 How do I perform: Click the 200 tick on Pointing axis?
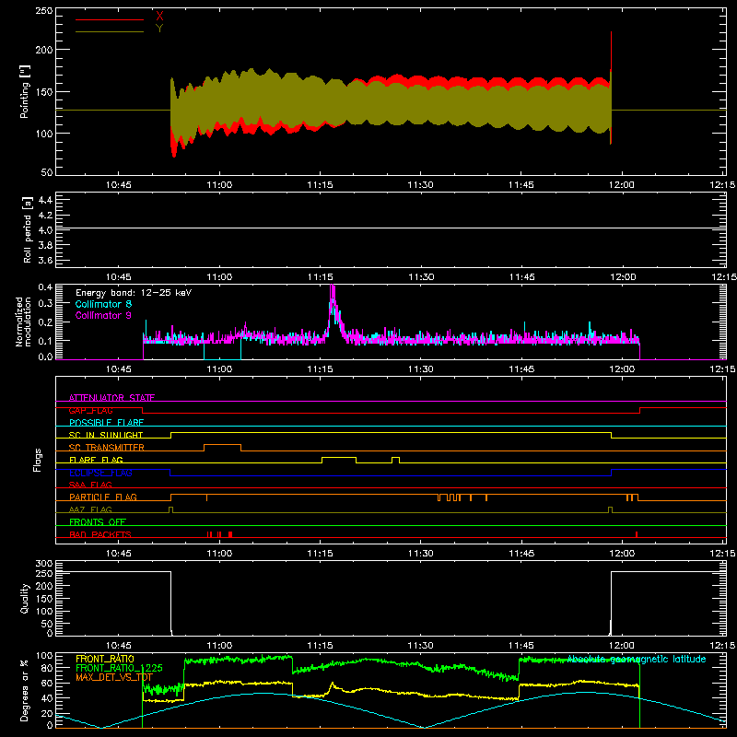click(x=44, y=50)
